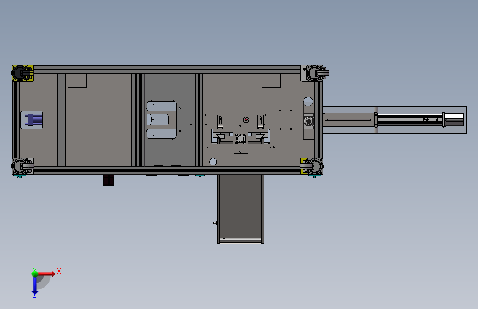Select the rounded light-gray fixture plate in middle
The width and height of the screenshot is (478, 309).
[162, 120]
